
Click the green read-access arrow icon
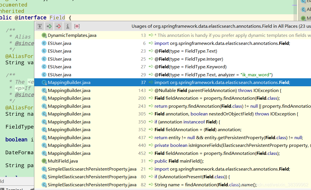pyautogui.click(x=49, y=26)
